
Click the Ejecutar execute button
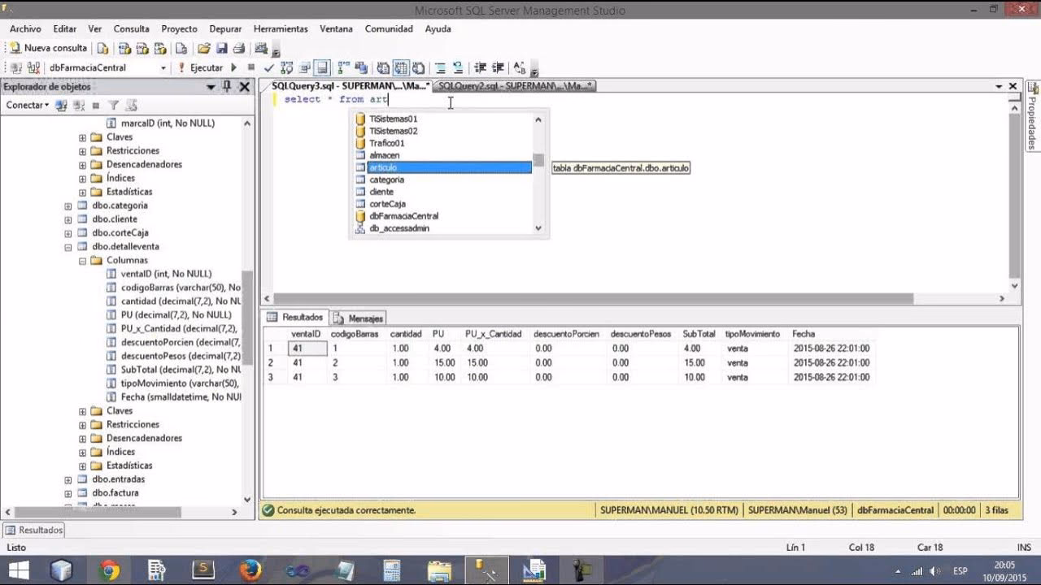(x=201, y=67)
